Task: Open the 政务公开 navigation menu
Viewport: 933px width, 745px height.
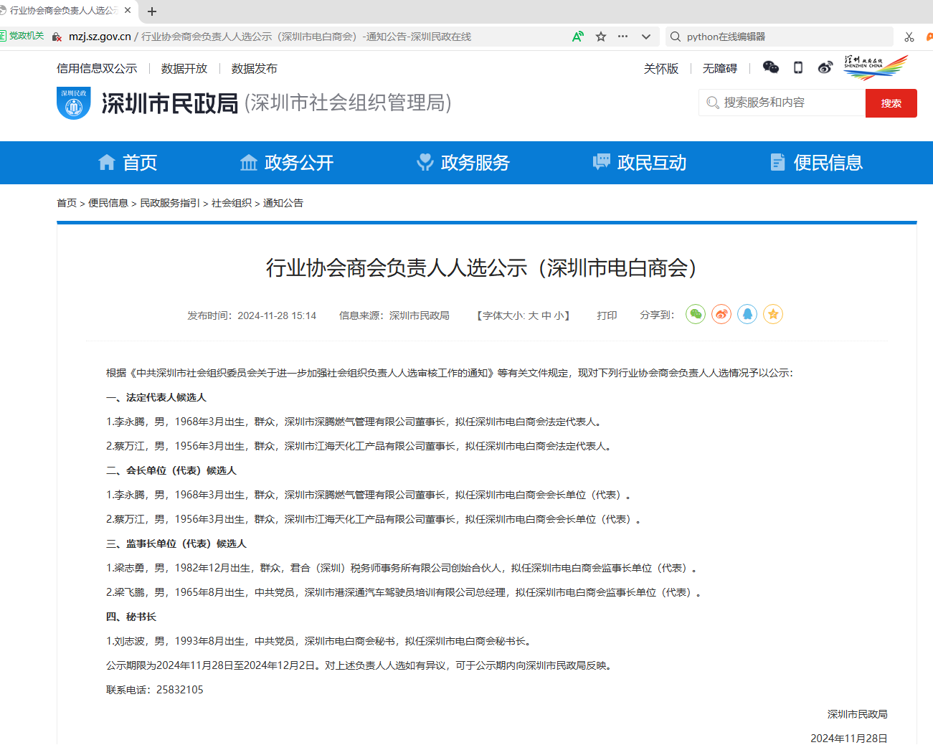Action: click(287, 163)
